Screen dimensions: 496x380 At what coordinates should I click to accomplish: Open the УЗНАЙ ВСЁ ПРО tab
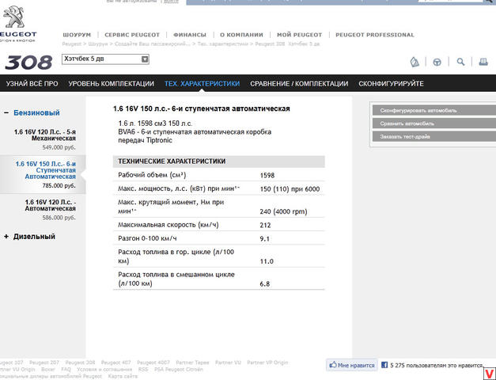32,84
